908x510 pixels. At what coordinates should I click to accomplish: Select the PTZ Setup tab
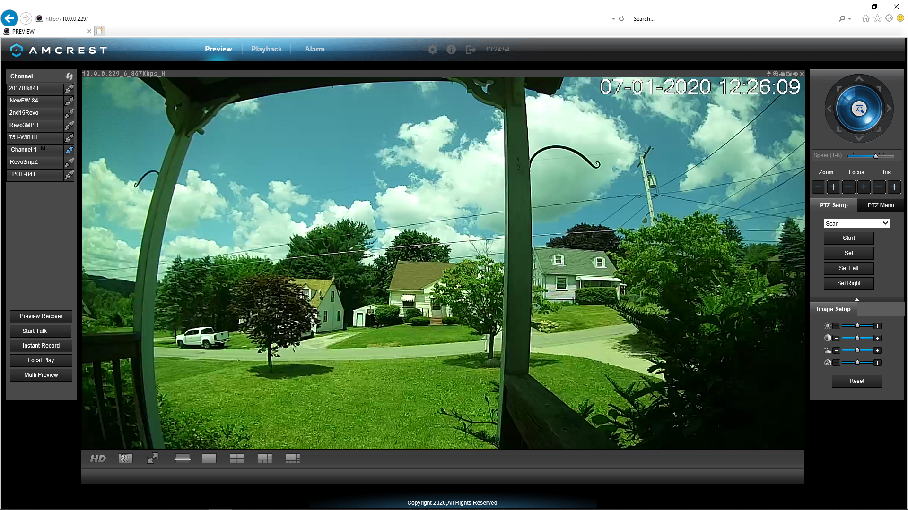tap(833, 205)
